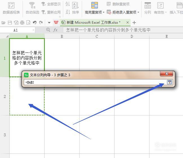Click Highlight Duplicates (高亮重复项) icon
Viewport: 183px width, 158px height.
coord(94,5)
